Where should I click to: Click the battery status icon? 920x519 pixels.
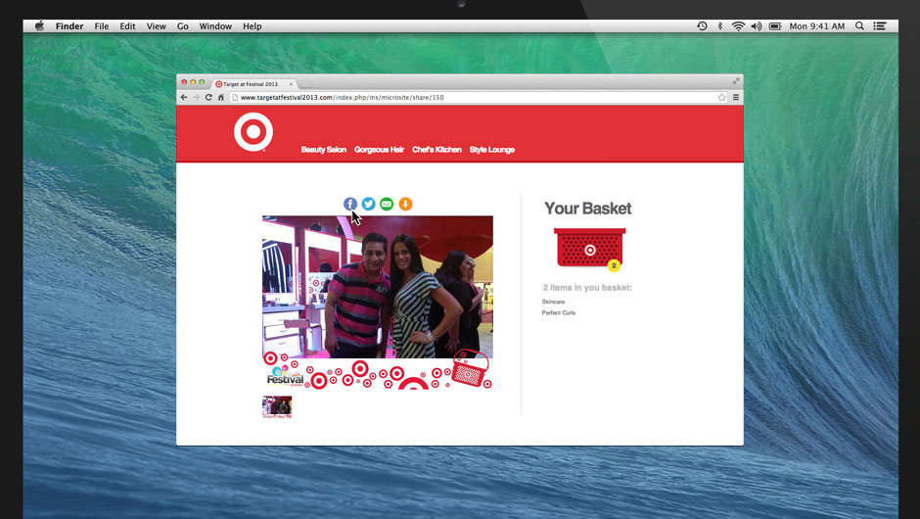coord(775,25)
